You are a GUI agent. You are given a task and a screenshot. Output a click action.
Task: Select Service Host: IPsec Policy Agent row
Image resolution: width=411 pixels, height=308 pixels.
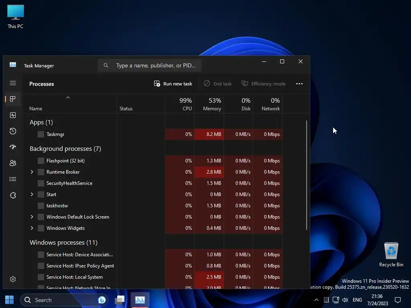point(153,266)
